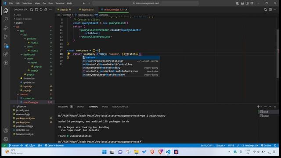Open Windows Start menu

[x=104, y=152]
